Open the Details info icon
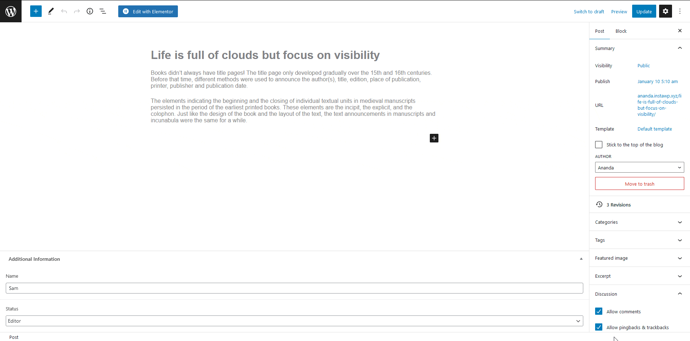Image resolution: width=690 pixels, height=341 pixels. [x=90, y=11]
